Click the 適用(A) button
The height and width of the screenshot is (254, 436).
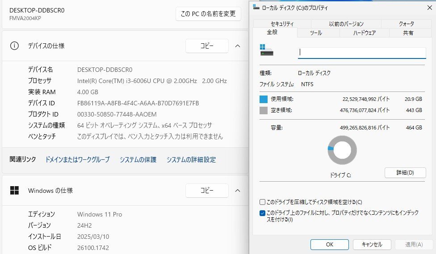tap(414, 244)
